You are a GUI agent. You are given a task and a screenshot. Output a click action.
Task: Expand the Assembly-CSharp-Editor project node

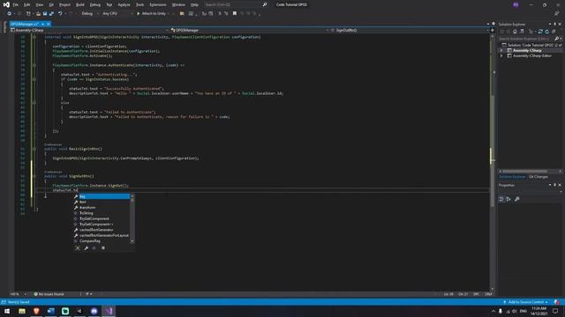(x=501, y=56)
